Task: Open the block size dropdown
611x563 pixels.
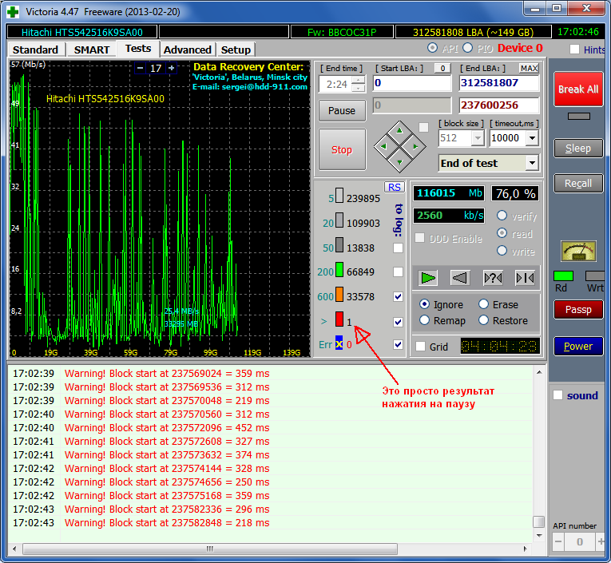Action: coord(478,138)
